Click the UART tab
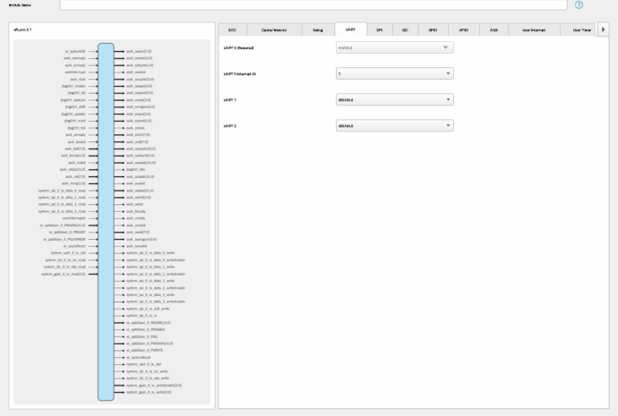The image size is (618, 416). click(x=351, y=30)
